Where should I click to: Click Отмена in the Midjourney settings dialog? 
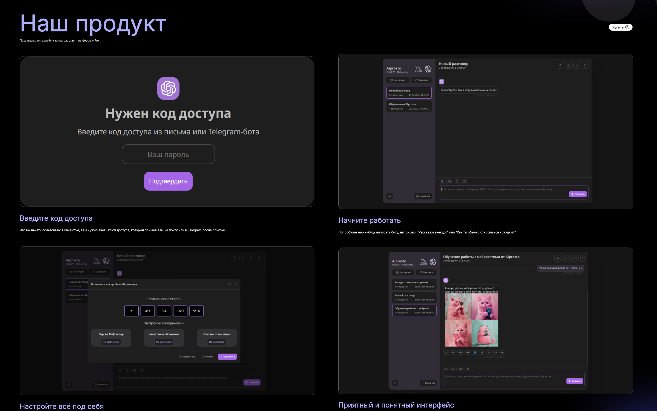coord(207,357)
